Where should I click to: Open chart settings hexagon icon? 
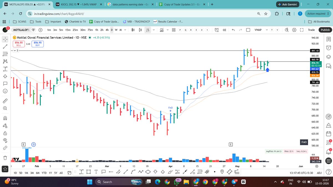tap(294, 30)
